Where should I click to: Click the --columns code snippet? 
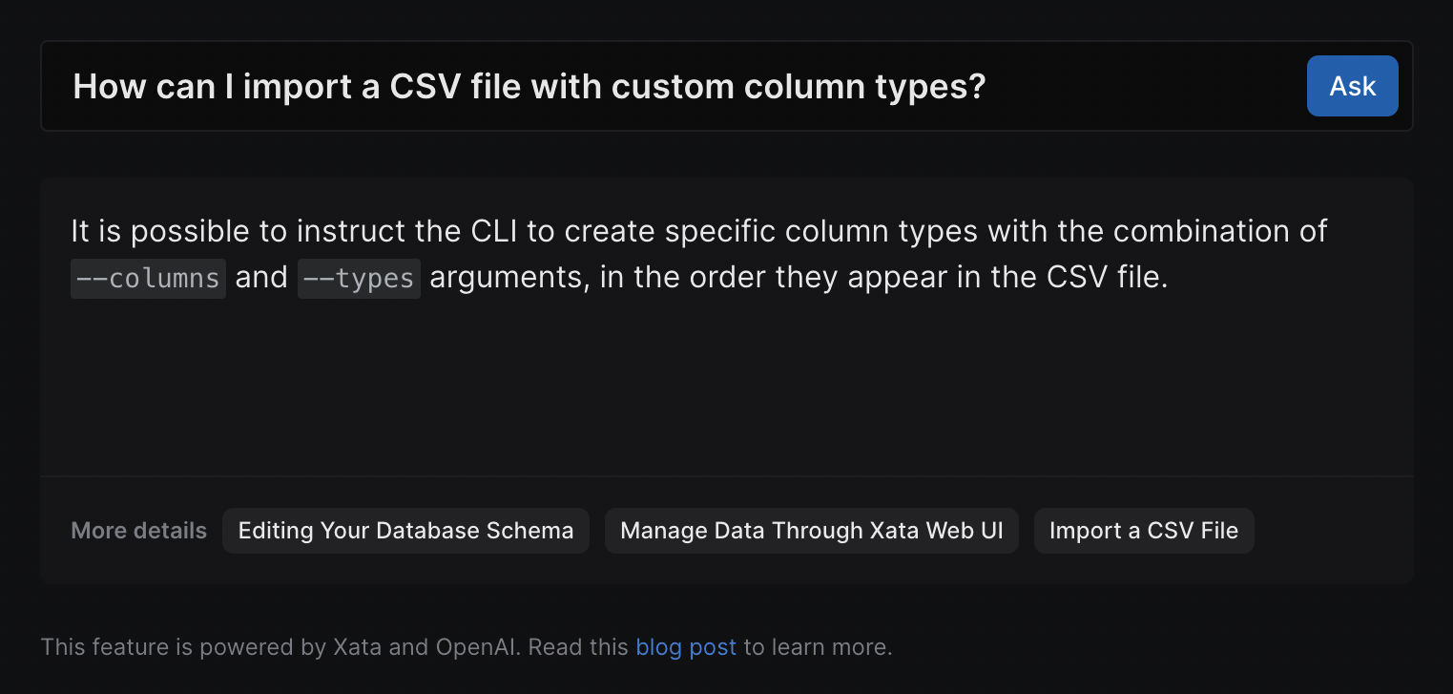148,279
